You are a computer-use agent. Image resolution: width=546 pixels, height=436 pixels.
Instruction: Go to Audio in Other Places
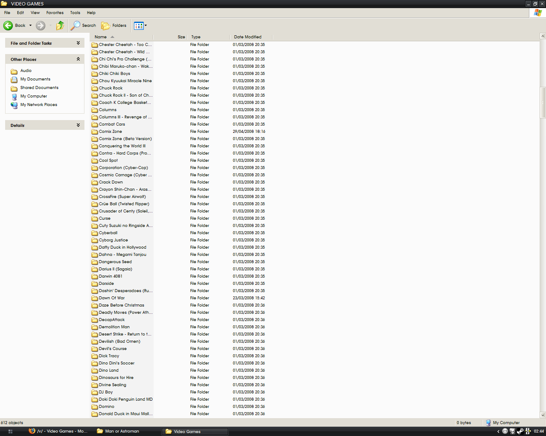[x=26, y=71]
